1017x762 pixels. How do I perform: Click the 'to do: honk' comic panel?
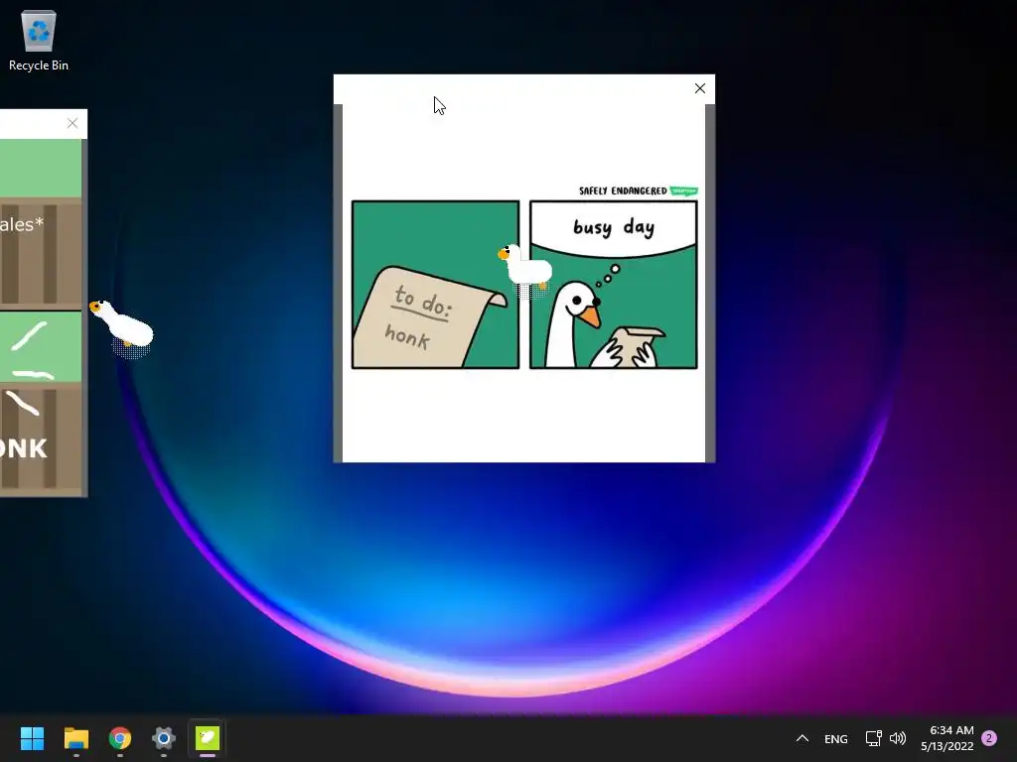[x=435, y=285]
